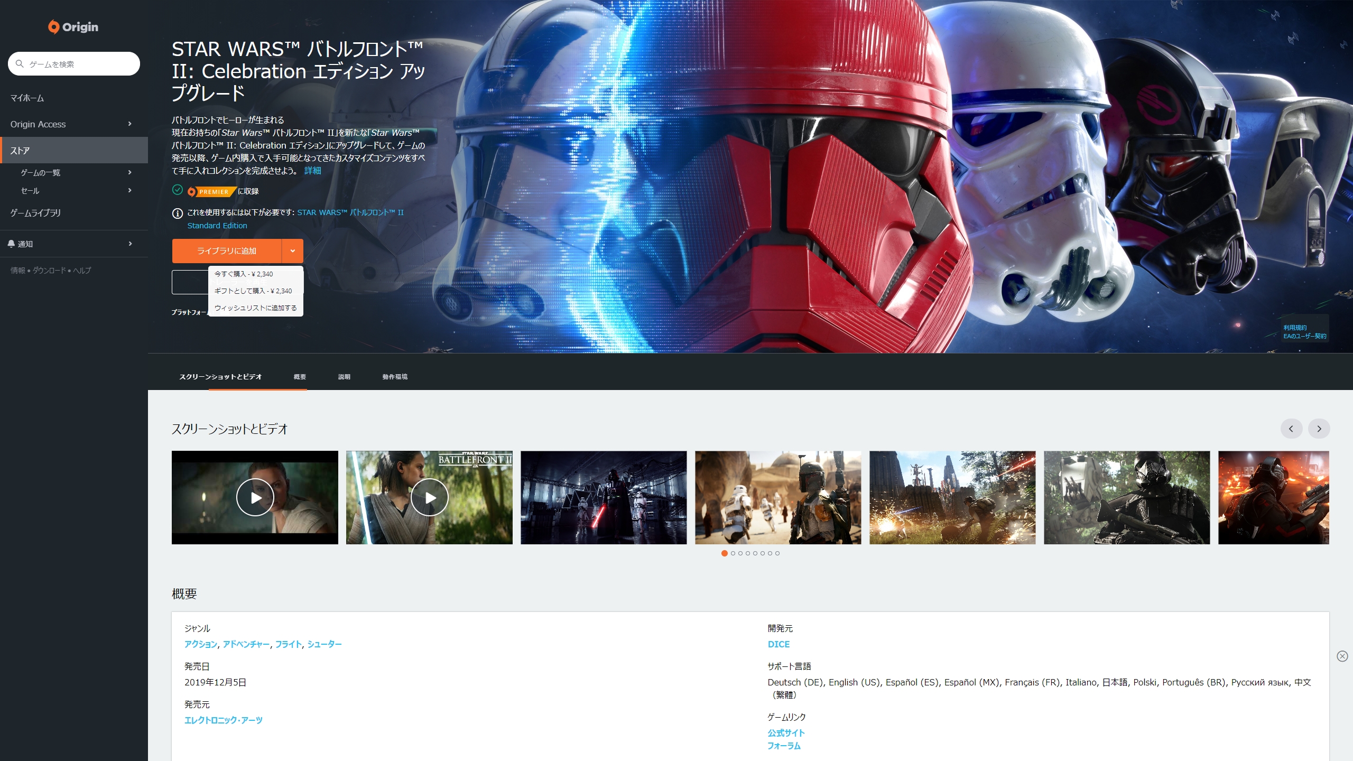
Task: Click the search magnifier icon
Action: point(20,64)
